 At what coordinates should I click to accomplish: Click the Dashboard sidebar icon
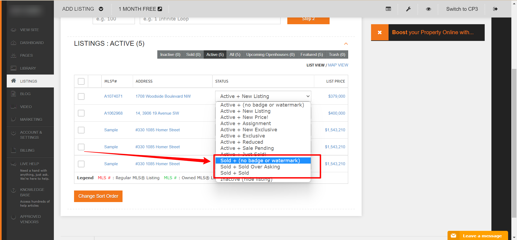[13, 43]
